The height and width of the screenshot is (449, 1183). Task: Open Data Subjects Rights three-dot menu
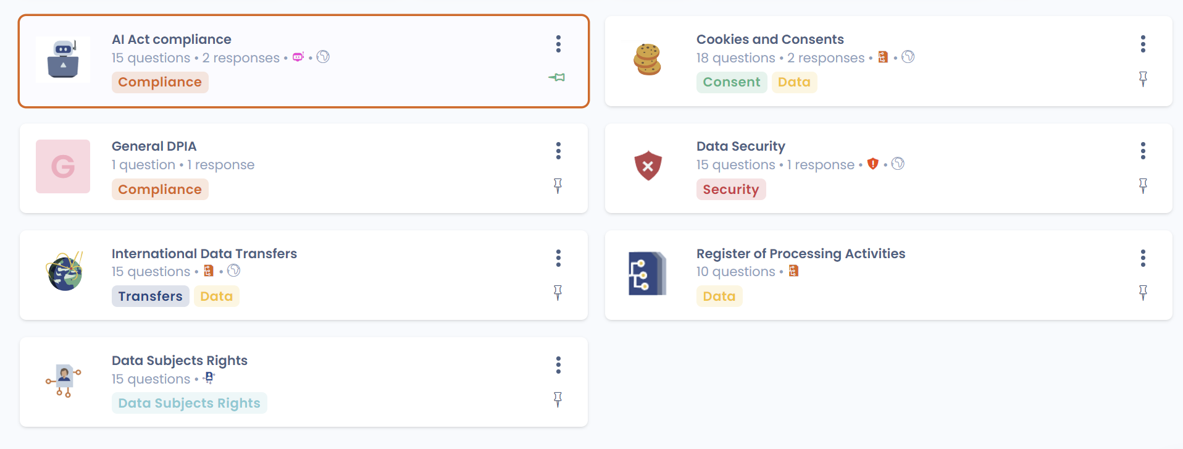(558, 365)
